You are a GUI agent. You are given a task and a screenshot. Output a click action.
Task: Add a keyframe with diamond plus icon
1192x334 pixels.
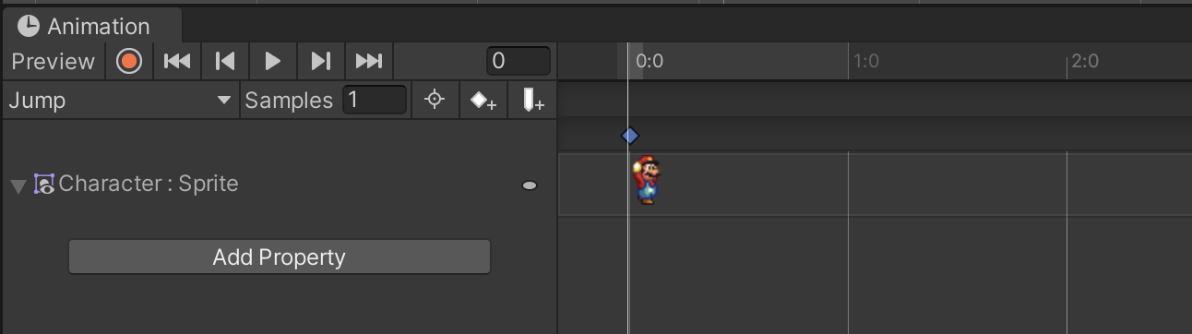pos(483,100)
